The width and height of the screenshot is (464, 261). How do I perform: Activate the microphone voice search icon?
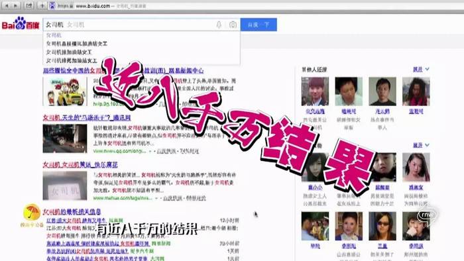click(219, 25)
